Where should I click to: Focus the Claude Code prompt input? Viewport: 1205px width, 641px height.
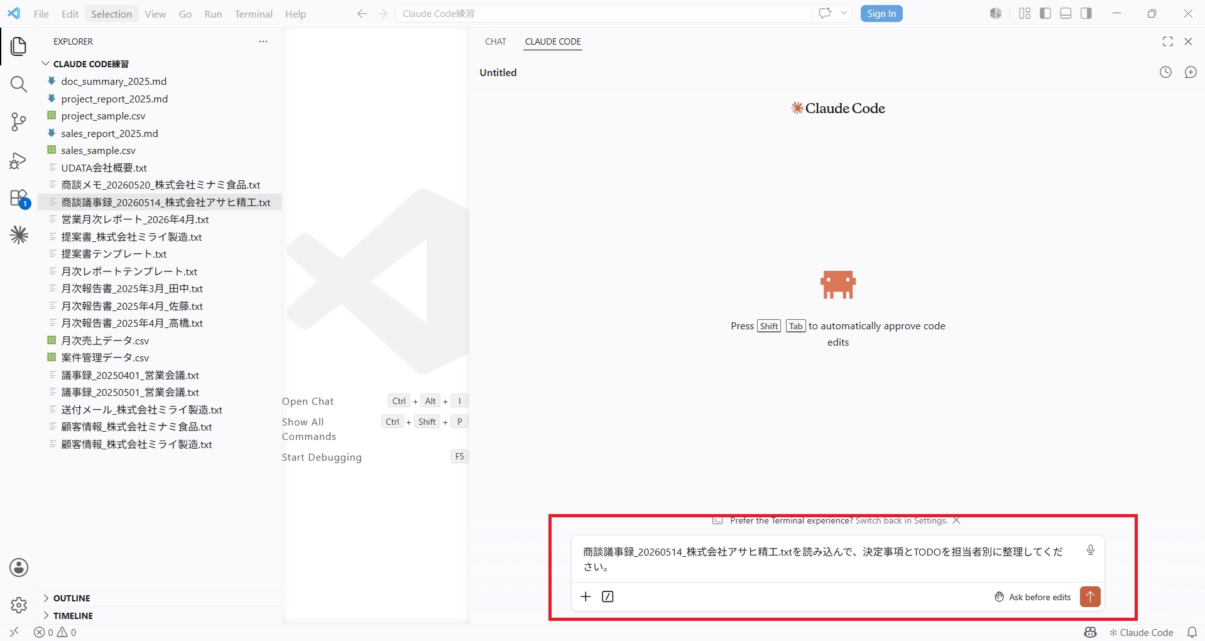click(x=823, y=559)
